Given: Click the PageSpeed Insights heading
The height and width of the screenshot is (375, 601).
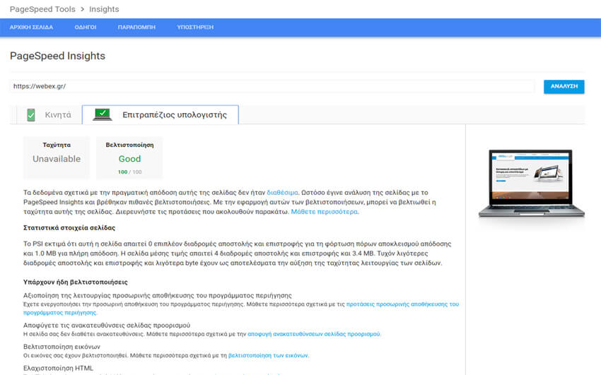Looking at the screenshot, I should [57, 56].
